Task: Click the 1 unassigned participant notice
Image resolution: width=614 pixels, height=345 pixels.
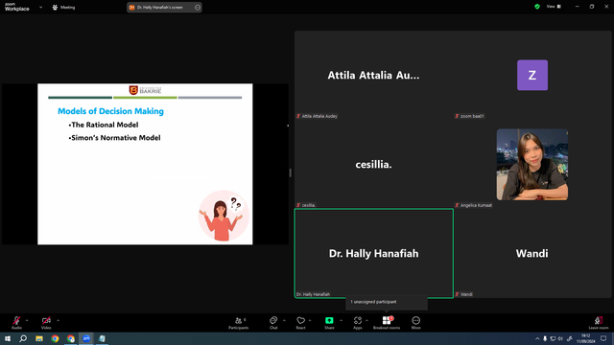Action: tap(373, 302)
